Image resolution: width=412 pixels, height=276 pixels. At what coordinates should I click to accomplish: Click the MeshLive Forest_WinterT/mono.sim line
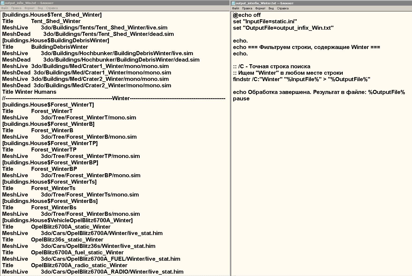[x=69, y=118]
